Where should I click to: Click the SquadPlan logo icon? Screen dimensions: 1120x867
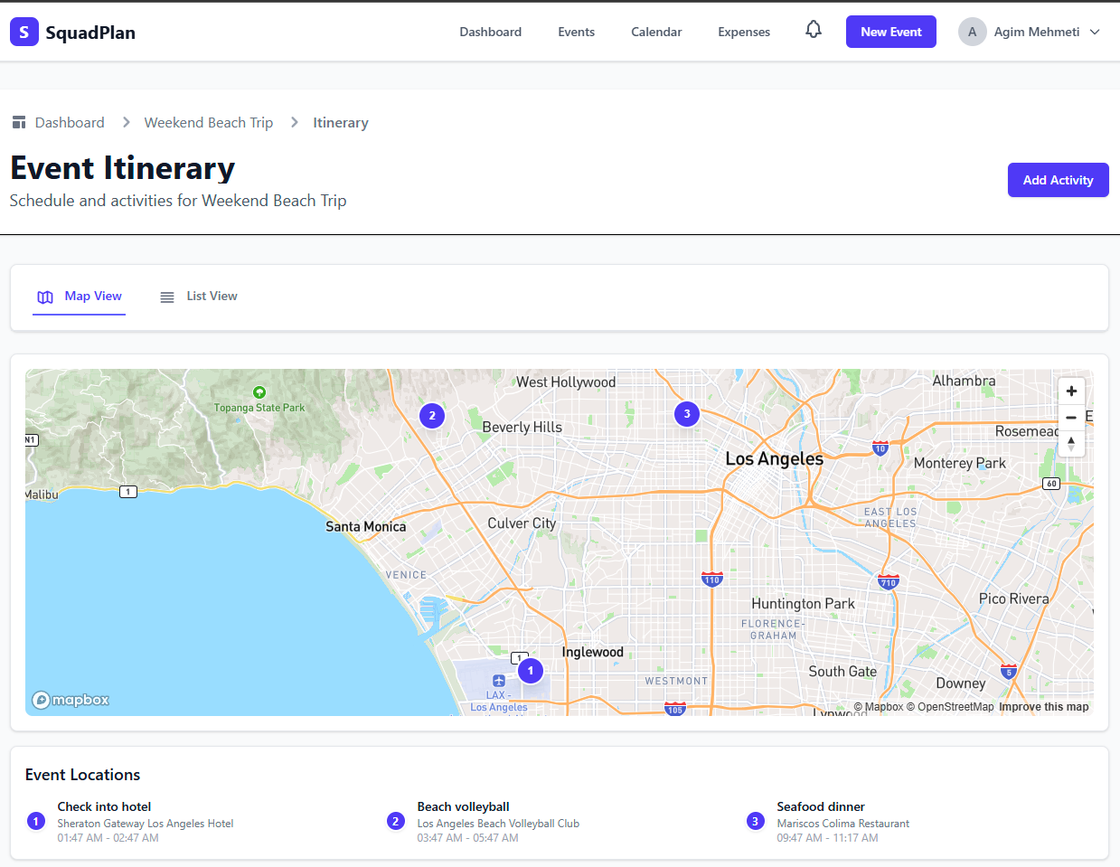[24, 31]
